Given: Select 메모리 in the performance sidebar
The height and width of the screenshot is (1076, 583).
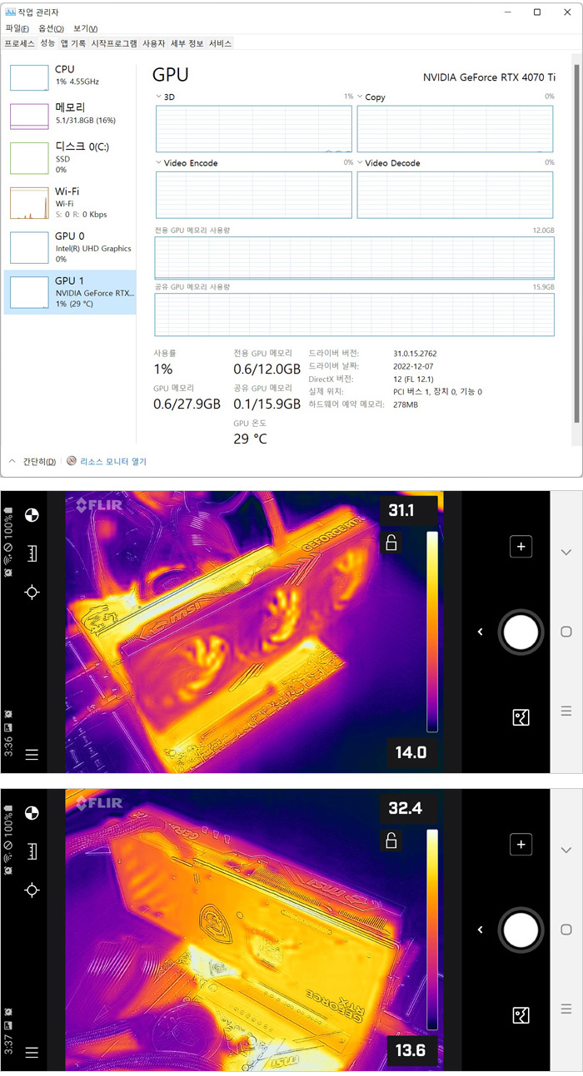Looking at the screenshot, I should coord(70,115).
